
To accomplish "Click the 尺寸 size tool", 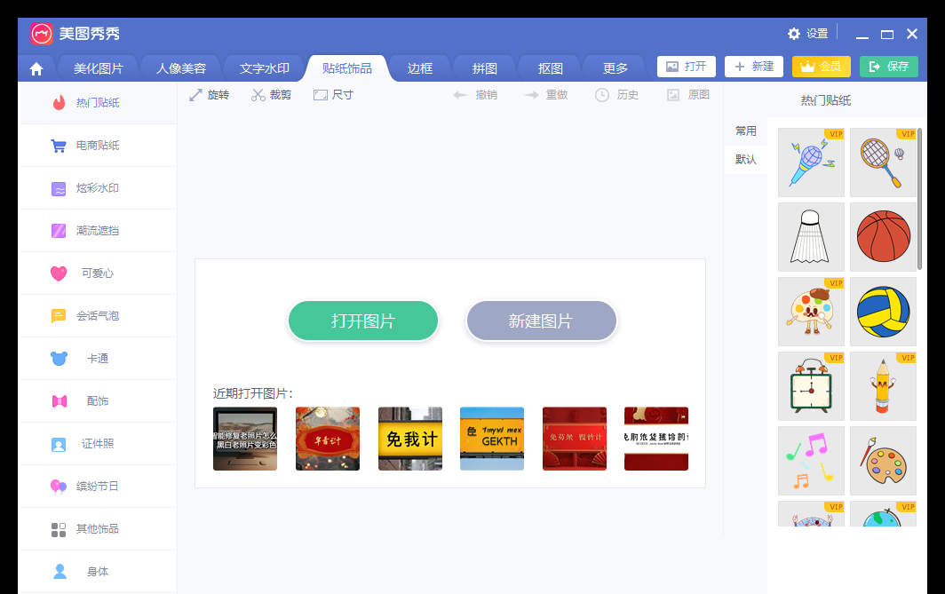I will 333,95.
